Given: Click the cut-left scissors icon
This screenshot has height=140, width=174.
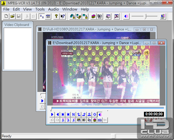Looking at the screenshot, I should [x=68, y=120].
